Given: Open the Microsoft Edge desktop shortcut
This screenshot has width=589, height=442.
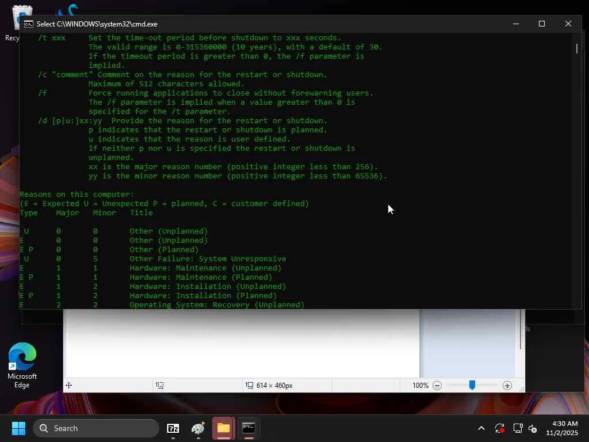Looking at the screenshot, I should pos(22,365).
